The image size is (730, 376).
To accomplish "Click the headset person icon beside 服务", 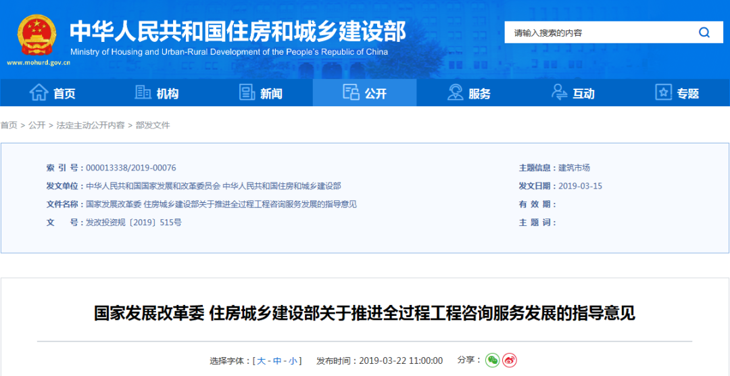I will tap(455, 92).
